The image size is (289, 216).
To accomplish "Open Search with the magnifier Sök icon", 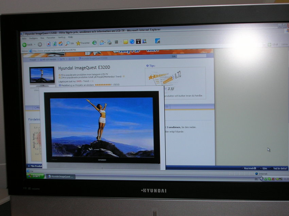I will click(x=70, y=43).
